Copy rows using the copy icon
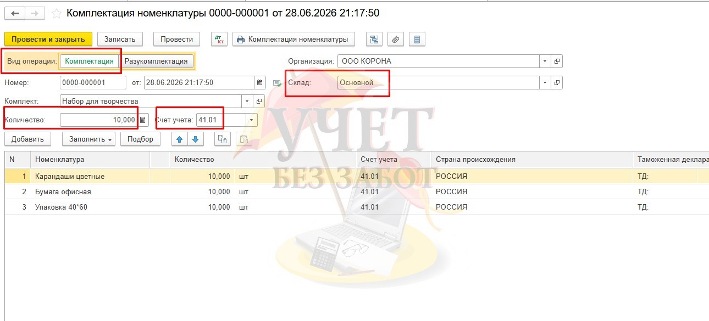 pyautogui.click(x=222, y=139)
